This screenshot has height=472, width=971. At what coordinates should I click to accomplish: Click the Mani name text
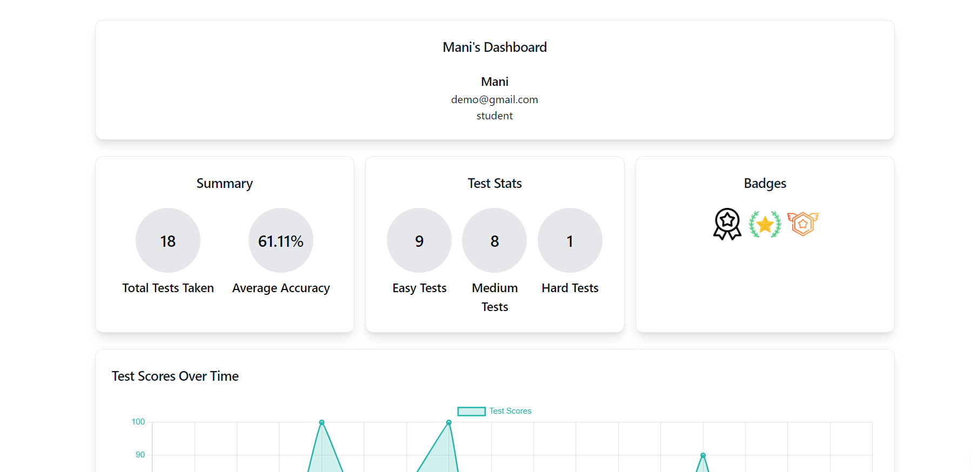[x=495, y=82]
